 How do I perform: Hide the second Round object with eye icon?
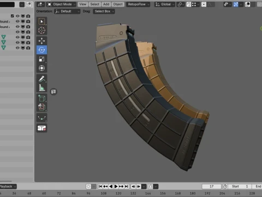17,27
